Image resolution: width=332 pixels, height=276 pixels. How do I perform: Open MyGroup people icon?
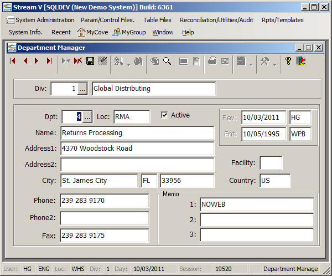tap(117, 32)
